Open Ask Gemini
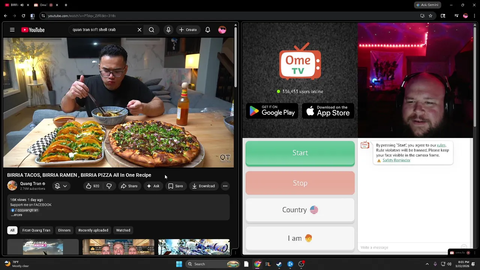The image size is (480, 270). point(427,5)
